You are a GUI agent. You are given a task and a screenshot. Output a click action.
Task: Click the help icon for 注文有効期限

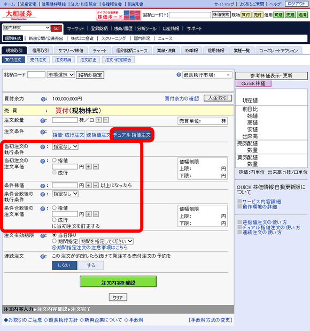coord(43,236)
